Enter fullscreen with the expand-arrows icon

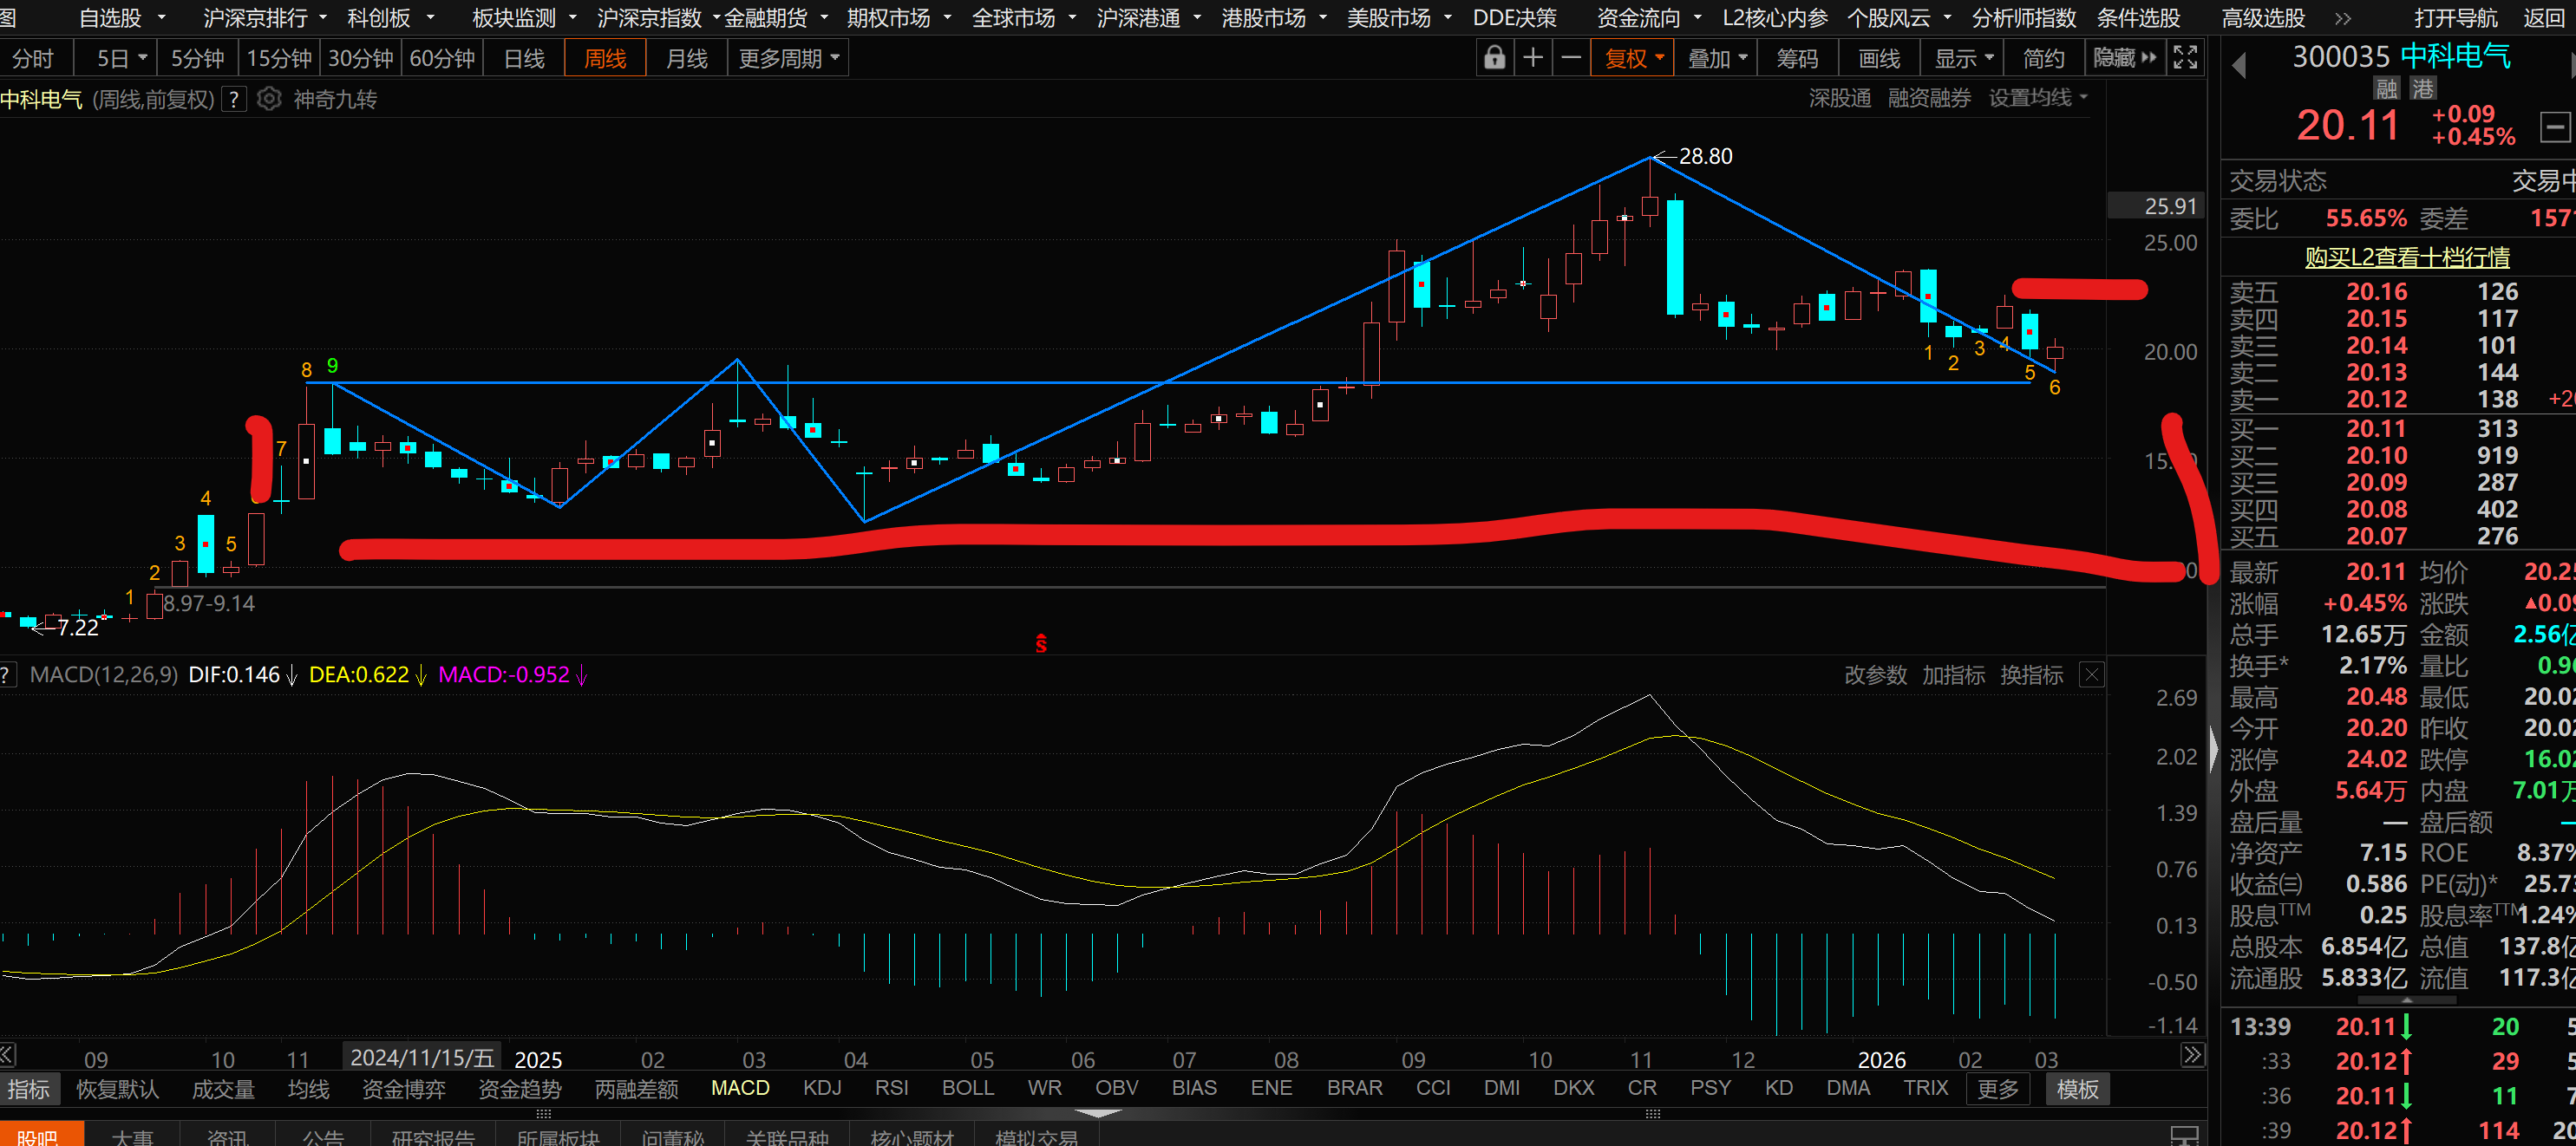click(x=2185, y=58)
